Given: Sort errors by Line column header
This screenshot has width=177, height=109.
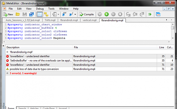Looking at the screenshot, I should (161, 47).
